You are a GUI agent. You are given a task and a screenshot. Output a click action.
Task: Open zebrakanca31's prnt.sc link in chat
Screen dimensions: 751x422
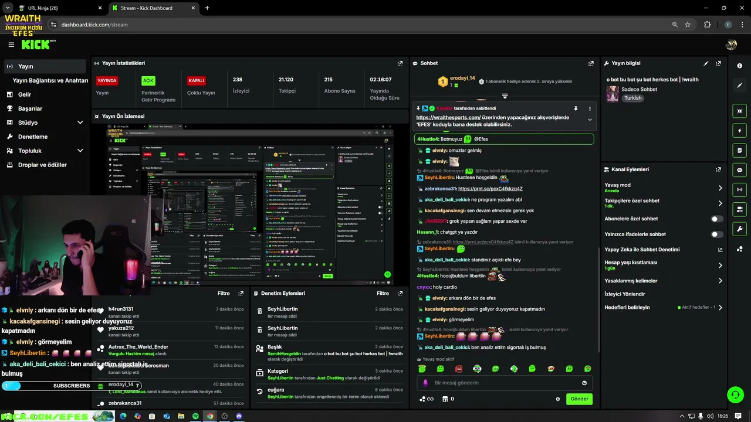(x=490, y=189)
